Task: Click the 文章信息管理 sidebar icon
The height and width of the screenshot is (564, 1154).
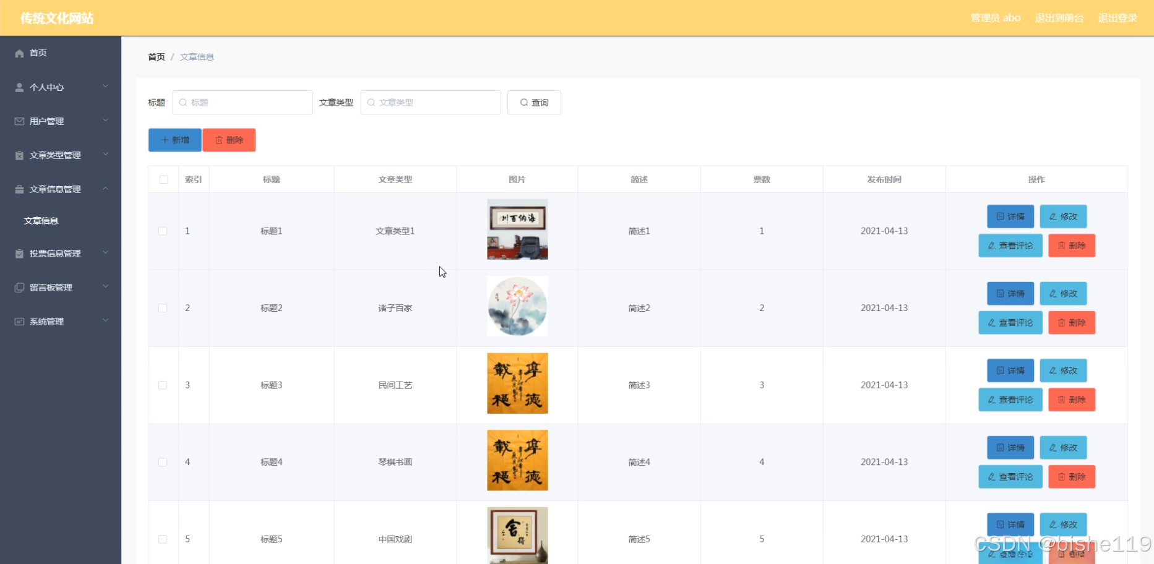Action: click(x=19, y=189)
